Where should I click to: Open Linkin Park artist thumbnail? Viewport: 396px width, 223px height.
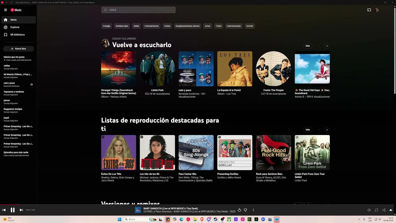tap(157, 69)
